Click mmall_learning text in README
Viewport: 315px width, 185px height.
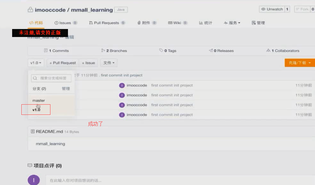click(x=50, y=144)
